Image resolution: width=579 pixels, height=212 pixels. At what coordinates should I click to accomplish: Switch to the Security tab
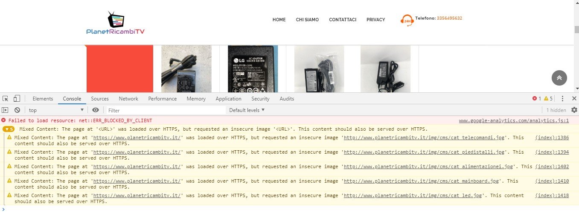[x=260, y=99]
